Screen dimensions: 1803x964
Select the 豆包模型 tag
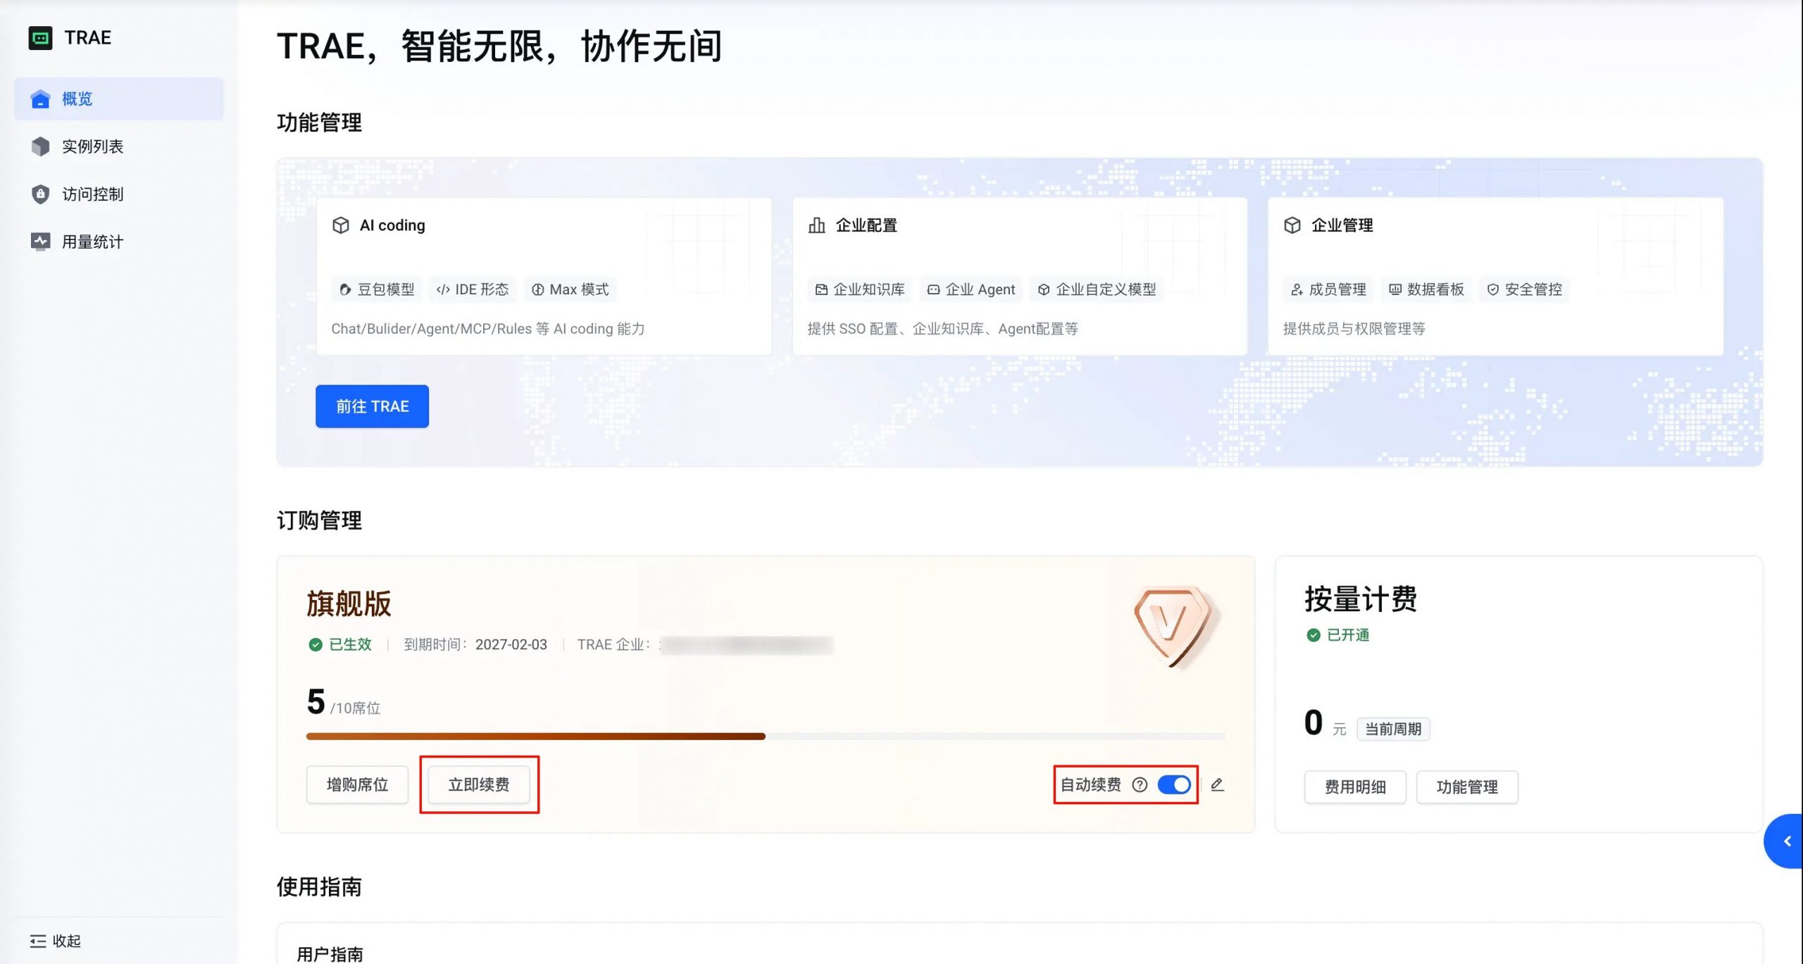pos(377,289)
